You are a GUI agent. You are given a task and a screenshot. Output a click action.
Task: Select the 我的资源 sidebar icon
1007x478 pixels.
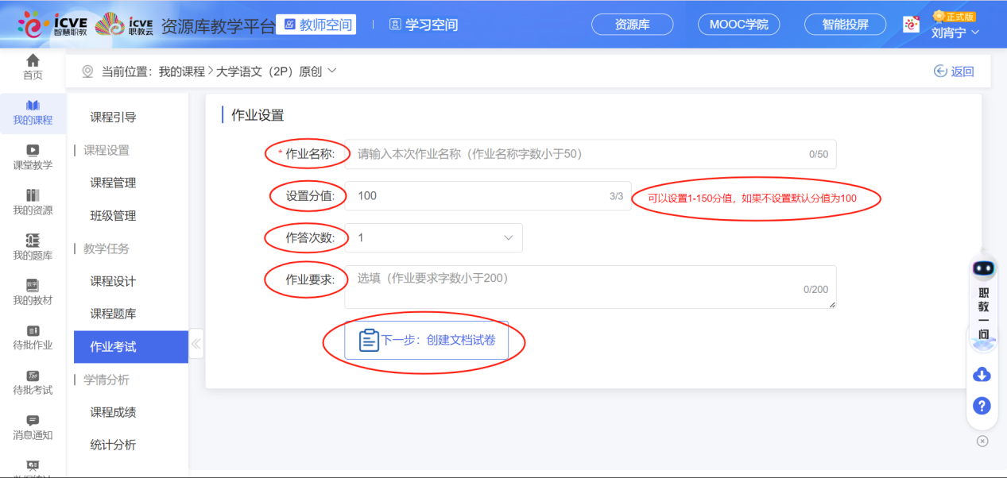tap(32, 202)
